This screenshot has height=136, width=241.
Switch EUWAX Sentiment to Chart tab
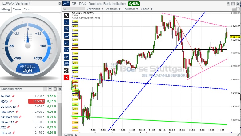(x=27, y=9)
